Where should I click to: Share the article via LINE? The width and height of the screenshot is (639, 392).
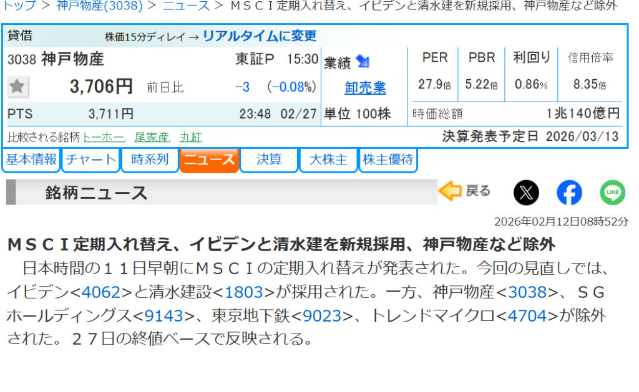coord(612,193)
